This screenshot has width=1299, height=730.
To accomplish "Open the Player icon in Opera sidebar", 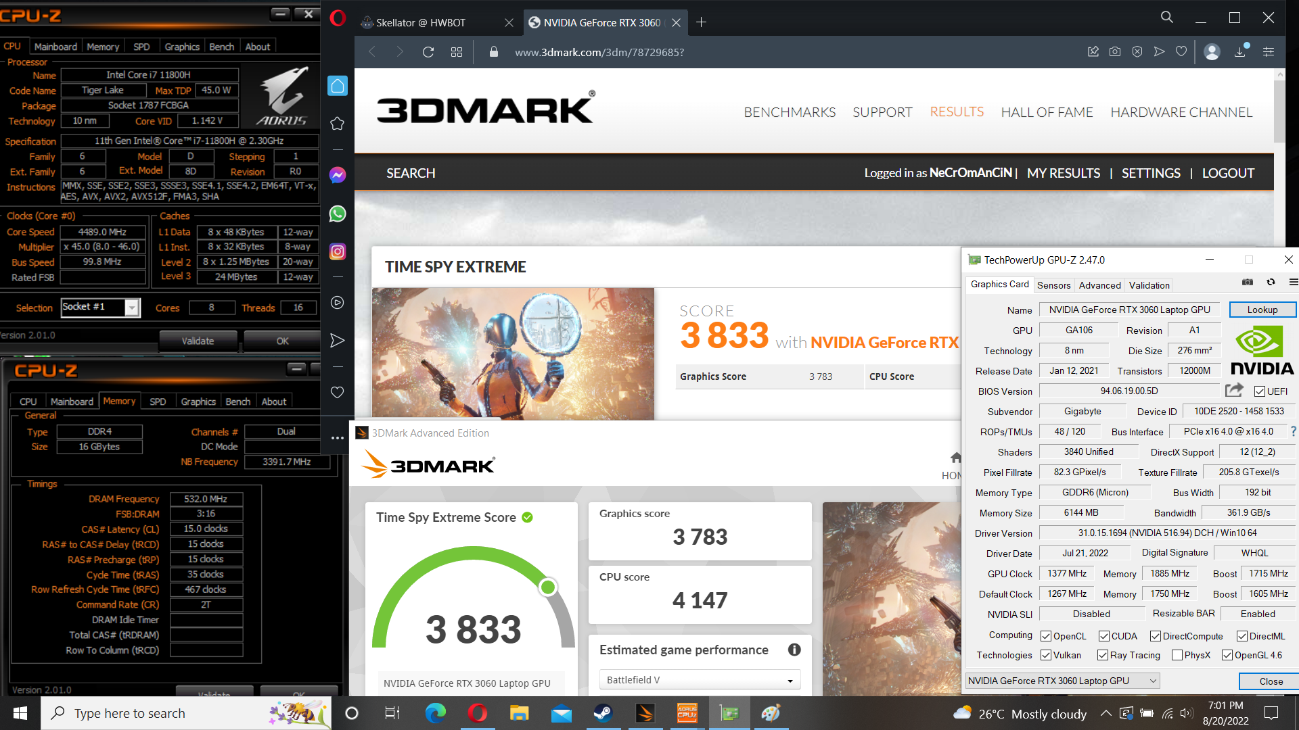I will [x=337, y=303].
